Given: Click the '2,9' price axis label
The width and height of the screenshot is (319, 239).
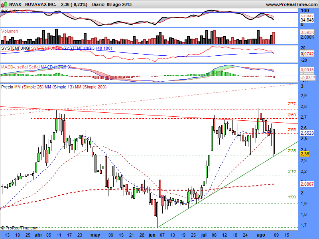Looking at the screenshot, I should (304, 96).
